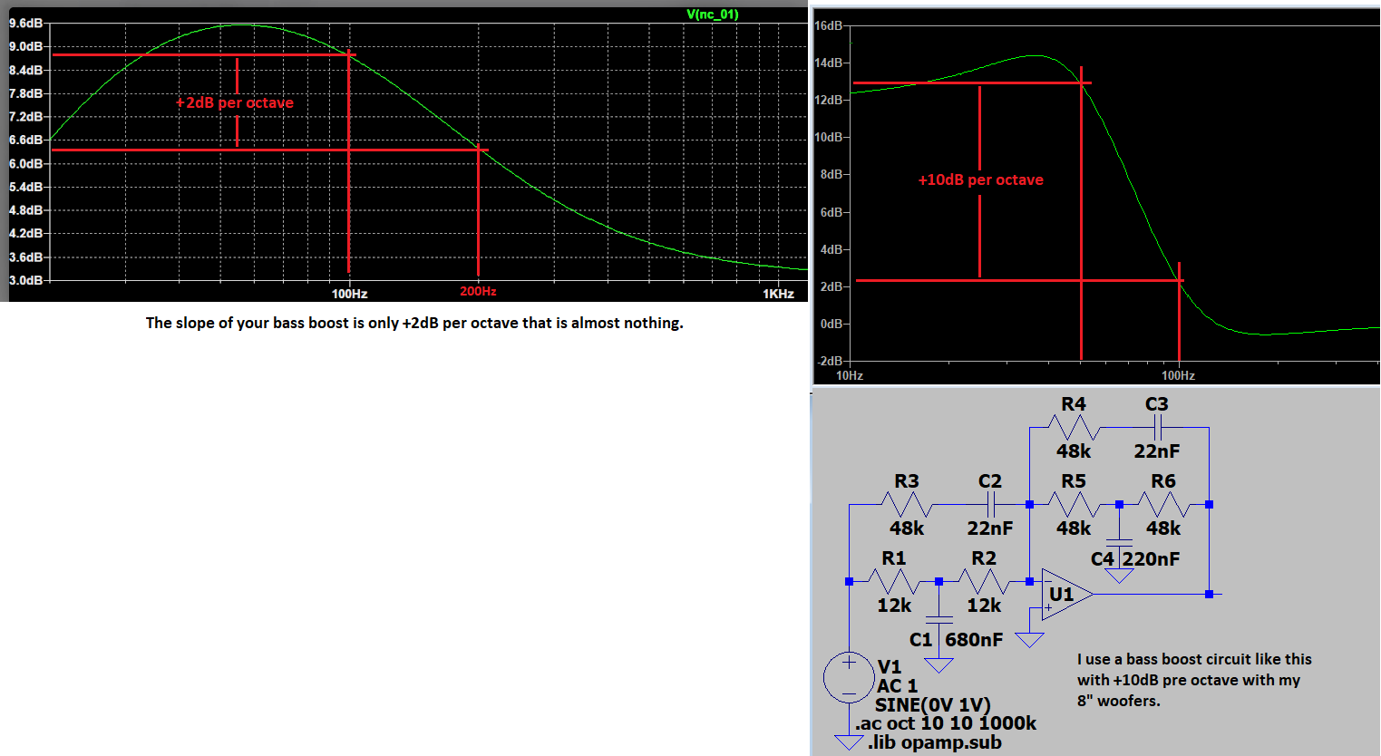Screen dimensions: 1381x756
Task: Select the 48k value under R3
Action: (x=907, y=528)
